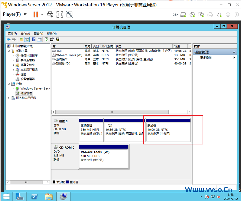Select 计算机管理(本地) root node
The image size is (241, 201).
tap(22, 46)
